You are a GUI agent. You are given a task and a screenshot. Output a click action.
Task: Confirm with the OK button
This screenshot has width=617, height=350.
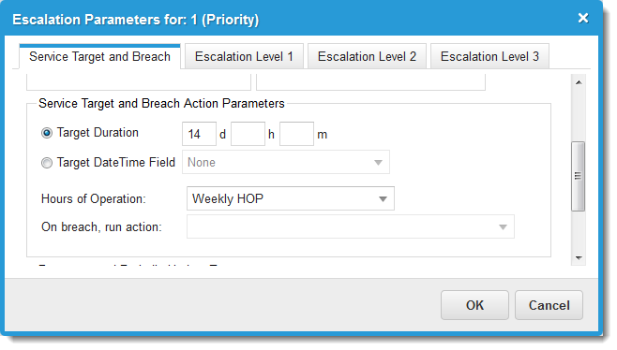[474, 305]
